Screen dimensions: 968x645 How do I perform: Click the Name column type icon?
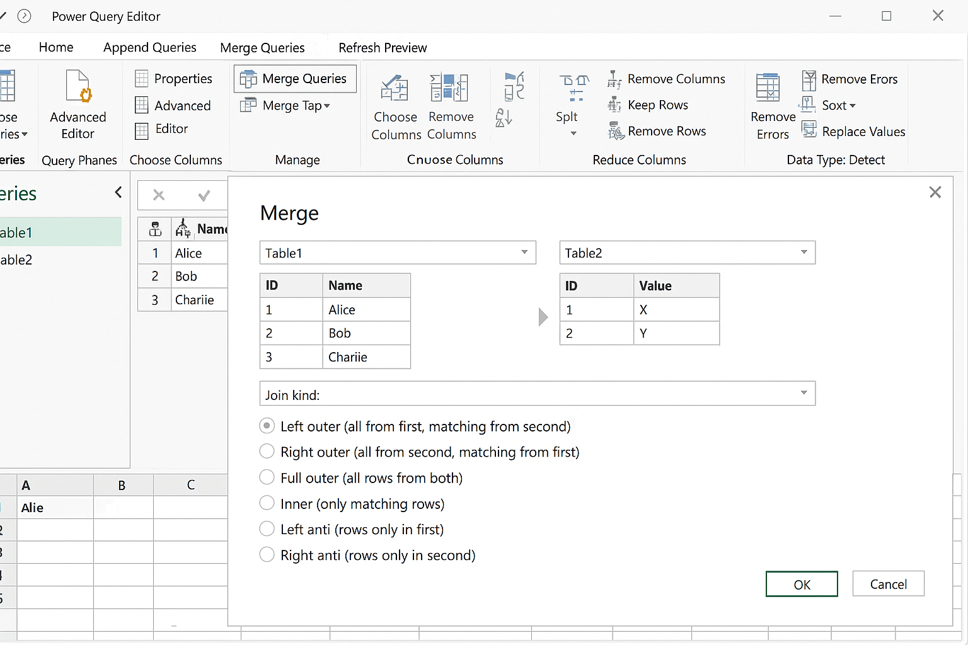pyautogui.click(x=183, y=229)
